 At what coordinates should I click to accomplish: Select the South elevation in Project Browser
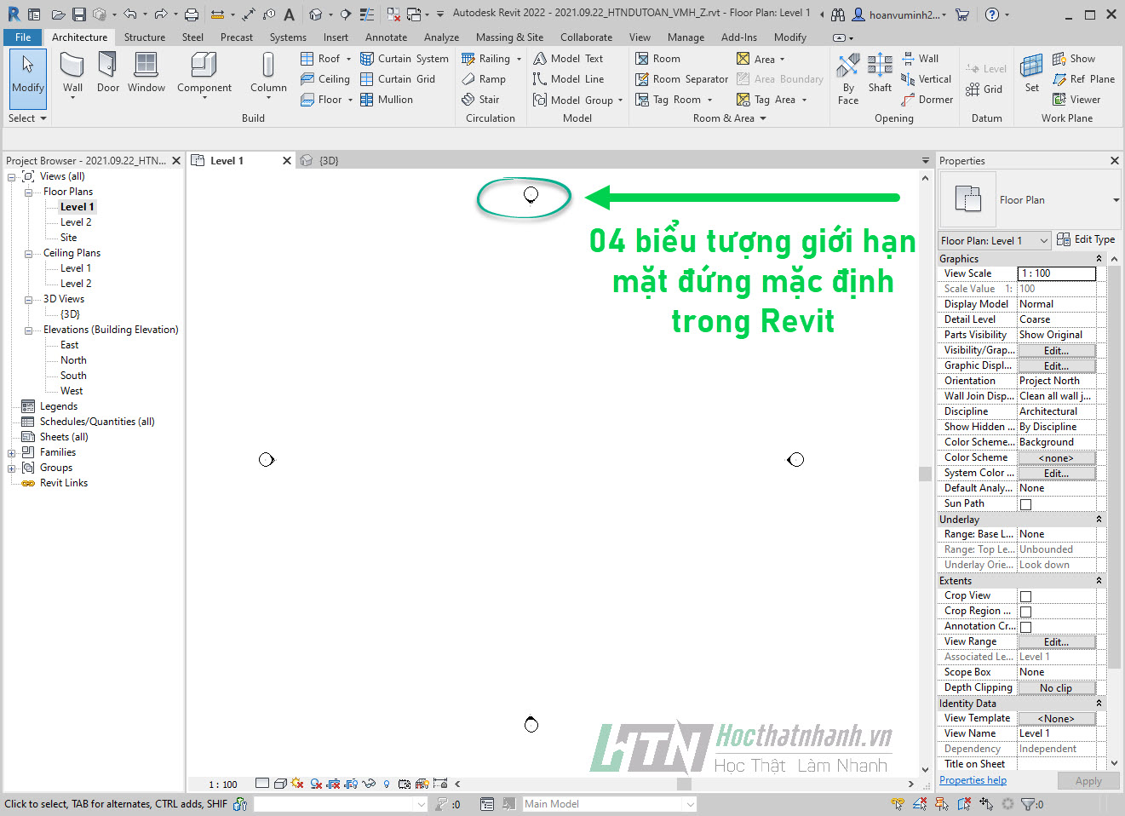[73, 376]
